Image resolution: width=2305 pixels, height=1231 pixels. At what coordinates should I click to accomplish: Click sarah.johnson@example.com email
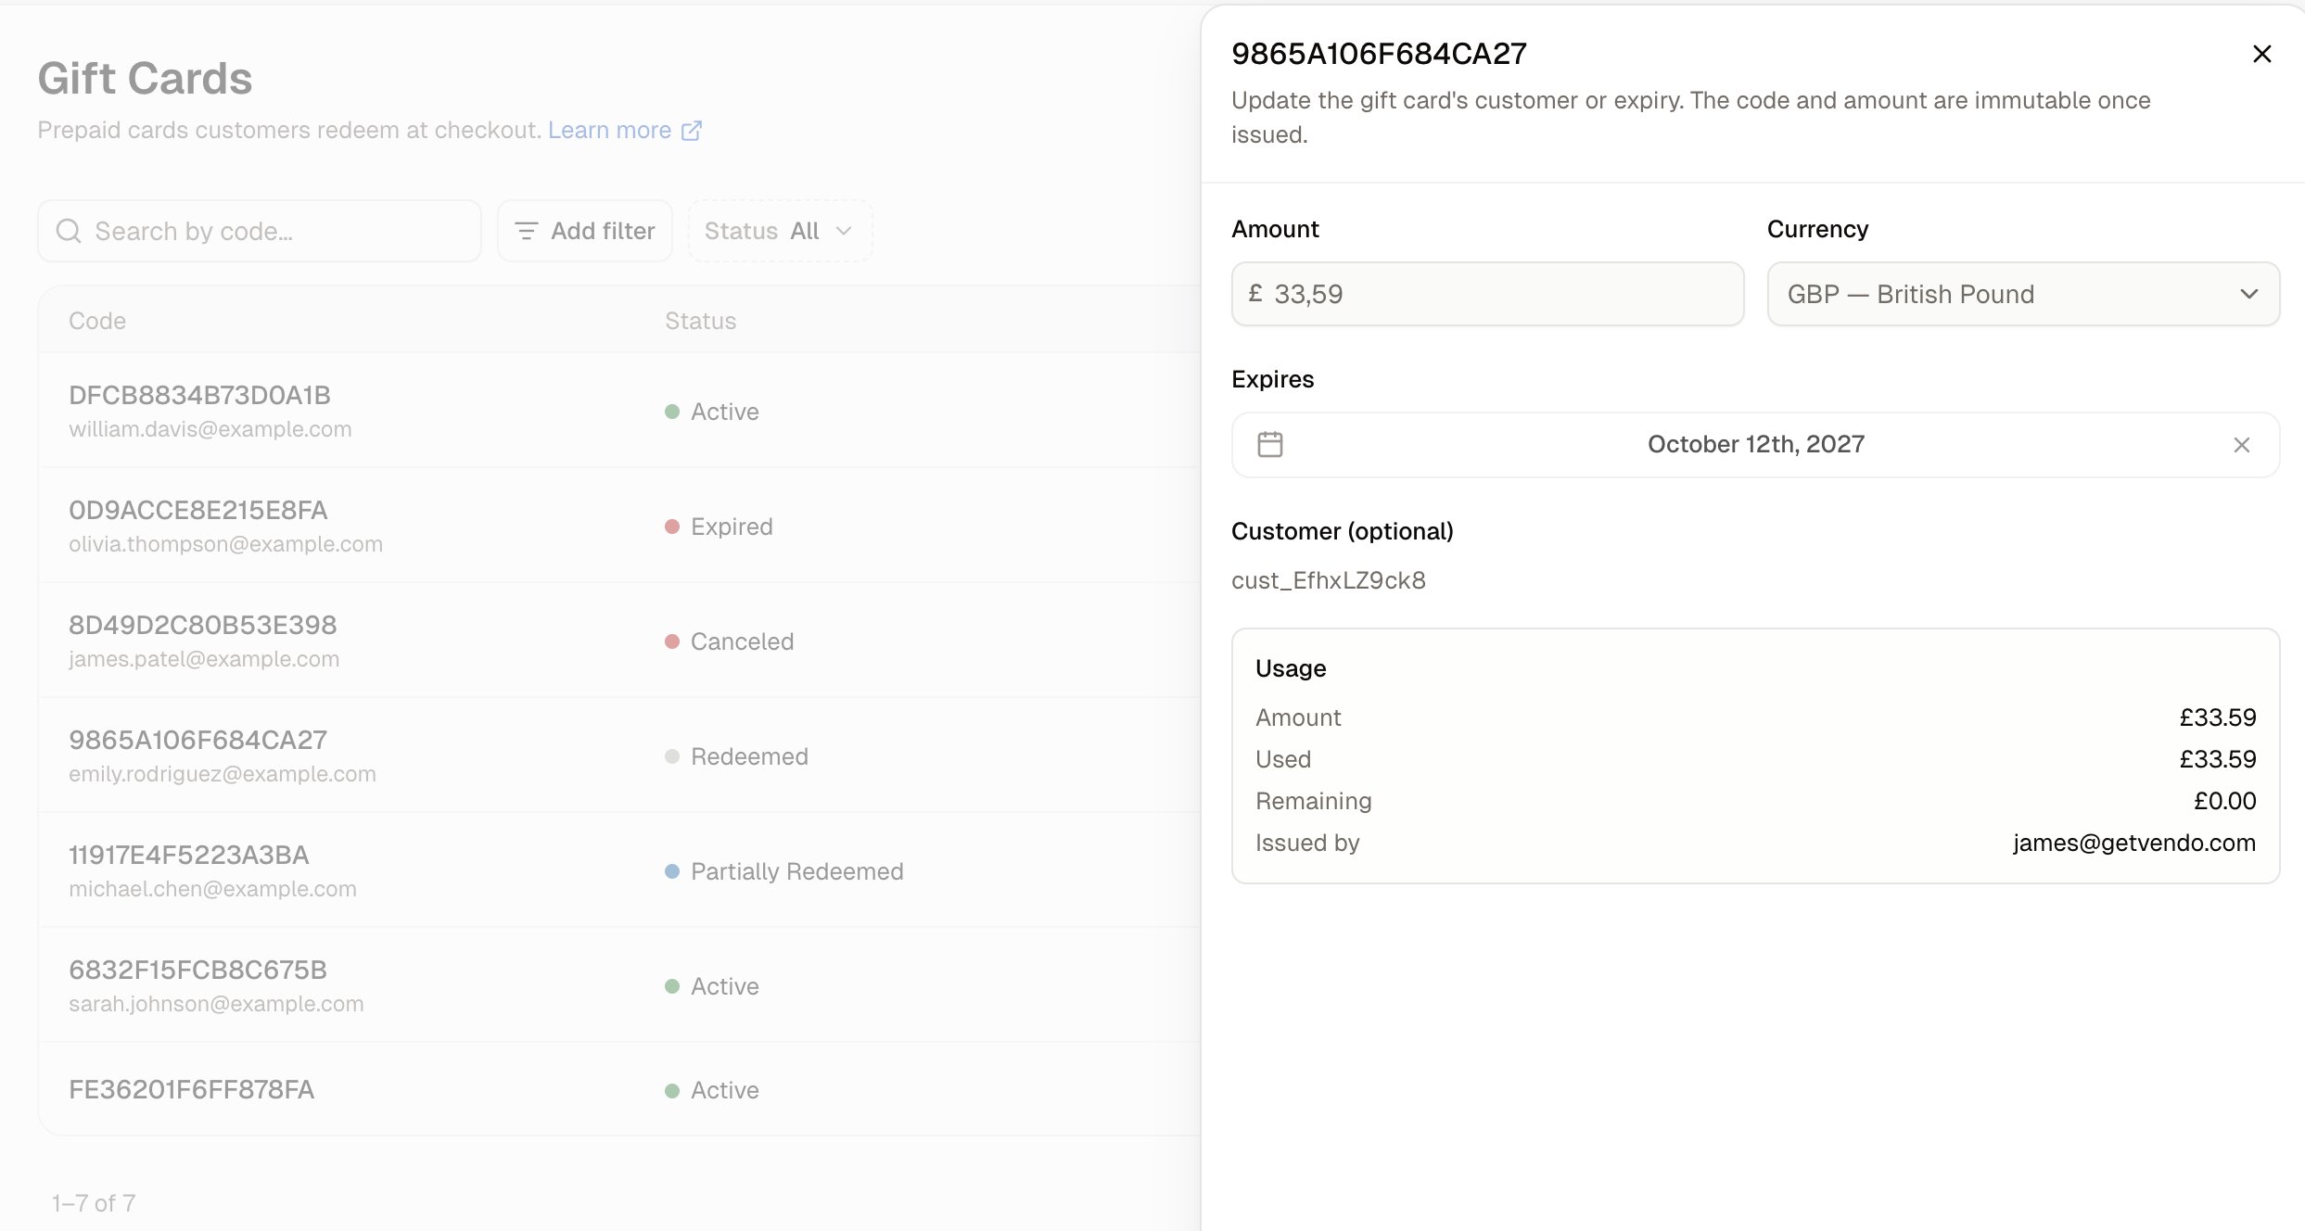pyautogui.click(x=216, y=1004)
